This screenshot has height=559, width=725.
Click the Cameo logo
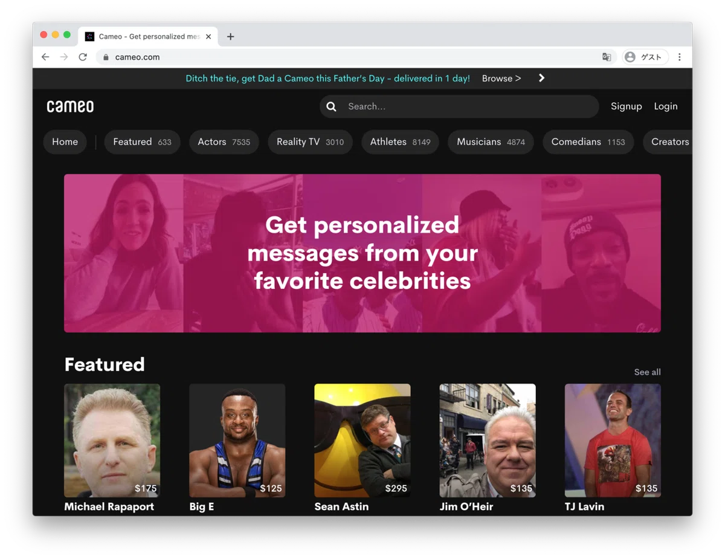click(71, 106)
